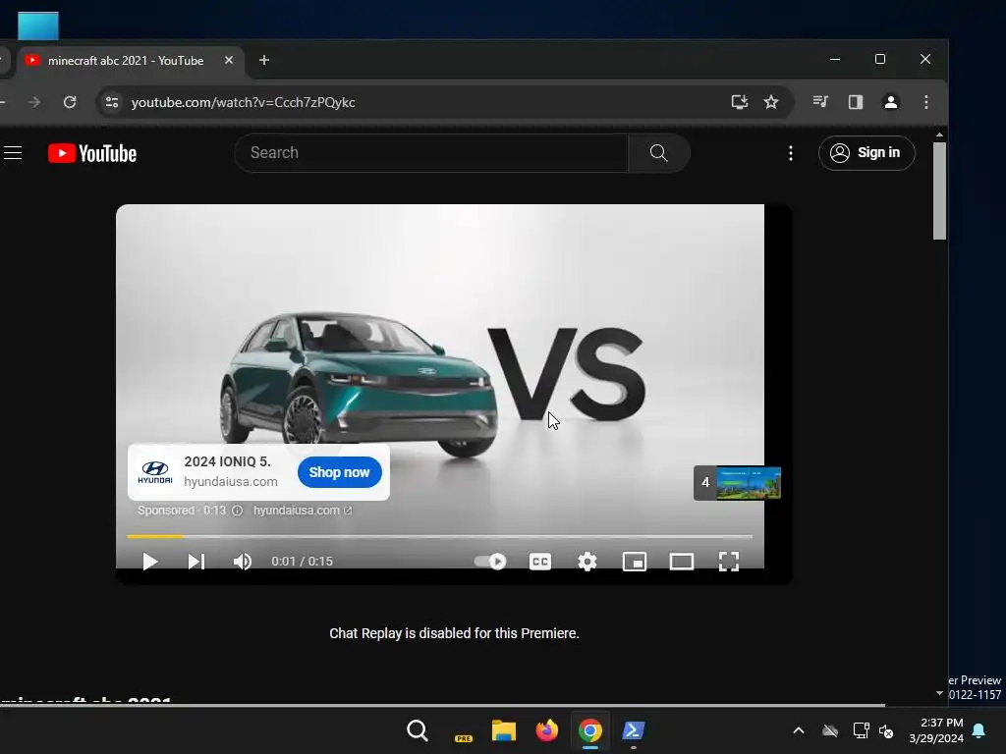
Task: Click the network tray icon
Action: (x=861, y=730)
